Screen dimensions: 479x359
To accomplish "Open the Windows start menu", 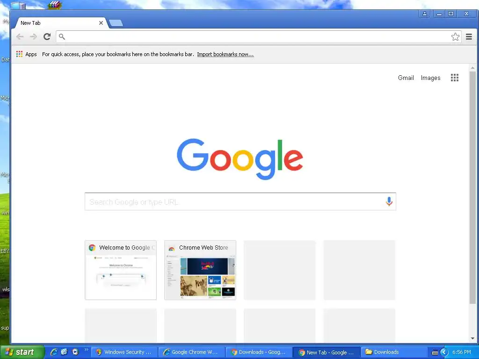I will point(22,352).
